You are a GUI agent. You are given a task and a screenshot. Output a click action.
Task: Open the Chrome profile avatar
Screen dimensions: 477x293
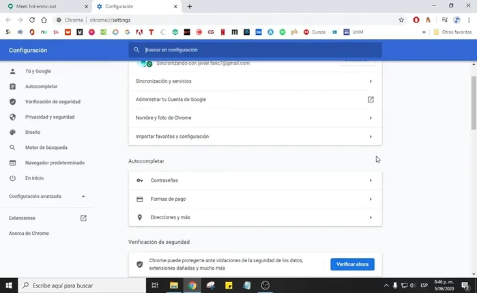coord(457,20)
